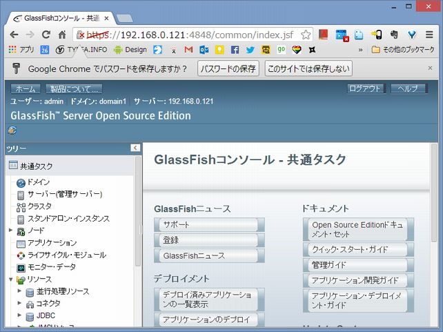Click the パスワードの保存 button
The height and width of the screenshot is (332, 443).
pyautogui.click(x=228, y=68)
